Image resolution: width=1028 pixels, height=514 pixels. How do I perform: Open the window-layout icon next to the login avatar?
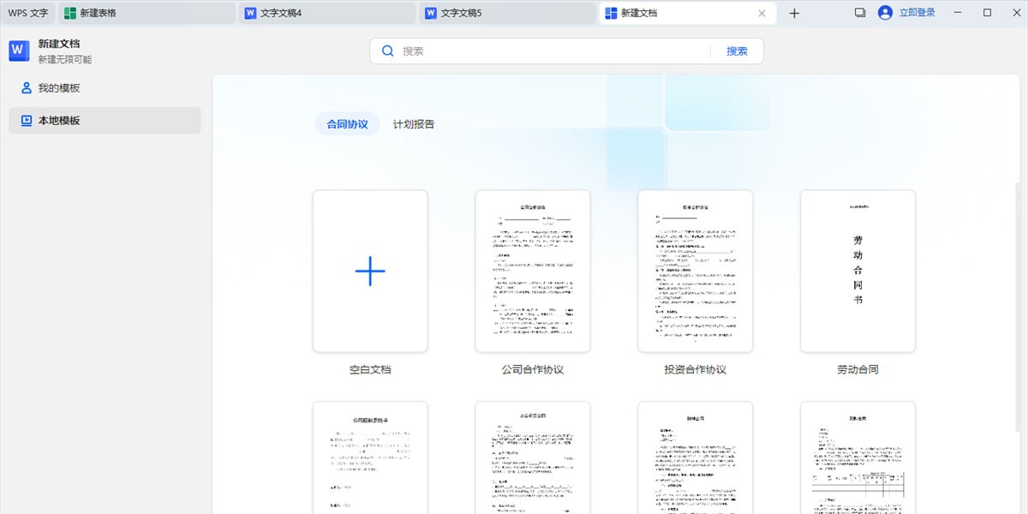[860, 13]
